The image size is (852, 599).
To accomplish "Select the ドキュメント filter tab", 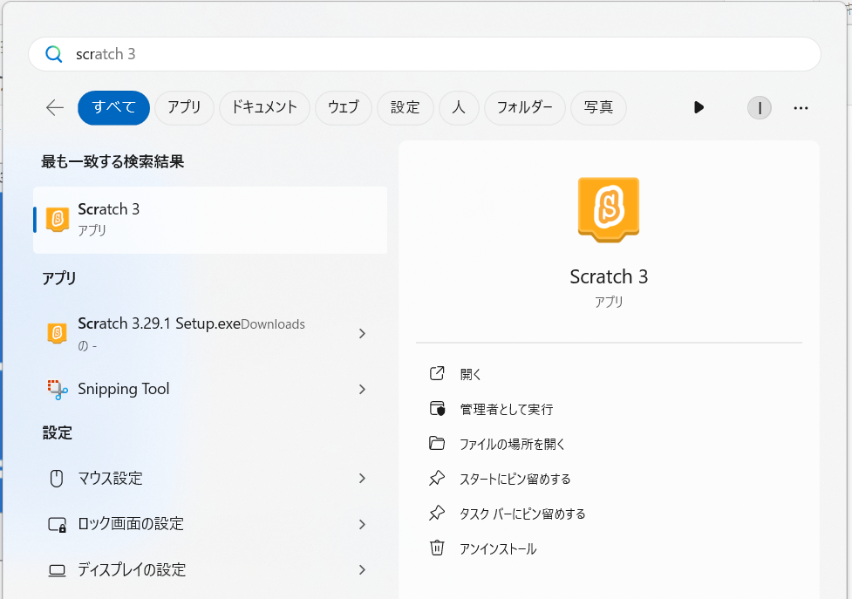I will 264,107.
